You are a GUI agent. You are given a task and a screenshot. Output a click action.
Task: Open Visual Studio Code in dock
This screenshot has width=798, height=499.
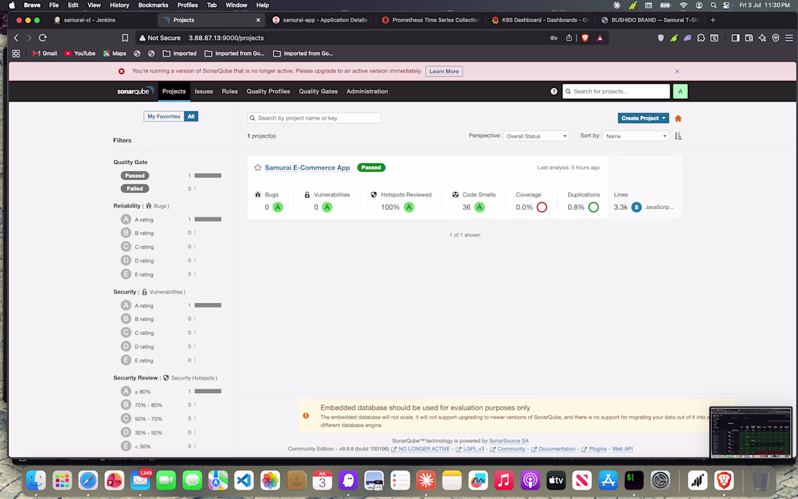coord(244,480)
